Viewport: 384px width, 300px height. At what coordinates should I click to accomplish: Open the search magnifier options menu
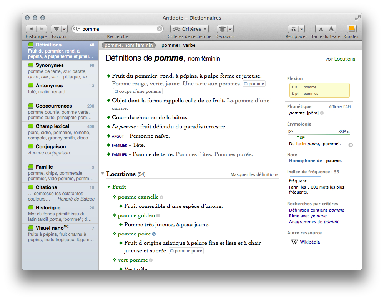click(76, 29)
